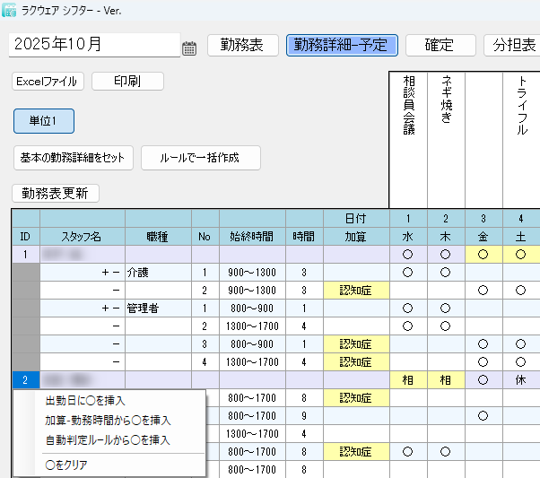540x478 pixels.
Task: Click the 2025年10月 date field
Action: click(94, 45)
